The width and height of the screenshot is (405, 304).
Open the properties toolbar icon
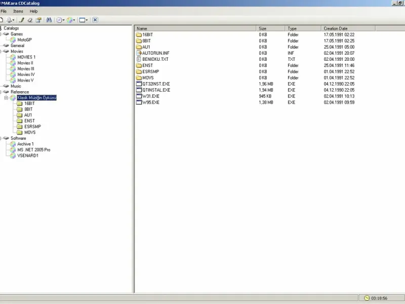click(x=38, y=20)
